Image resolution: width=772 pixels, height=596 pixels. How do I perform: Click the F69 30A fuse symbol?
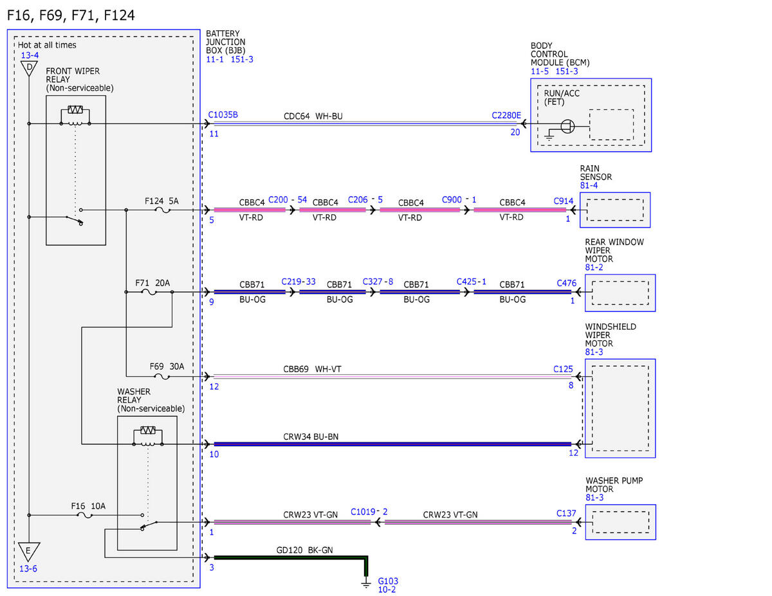tap(163, 376)
